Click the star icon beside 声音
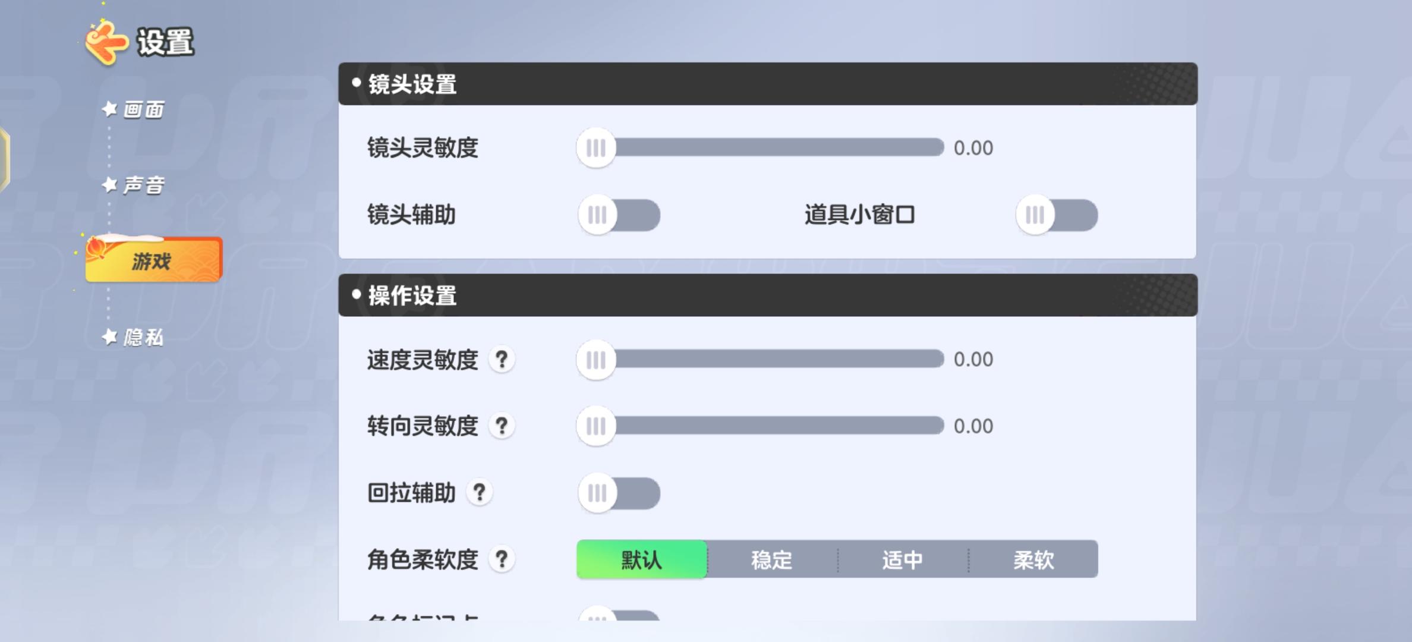This screenshot has width=1412, height=642. 109,185
